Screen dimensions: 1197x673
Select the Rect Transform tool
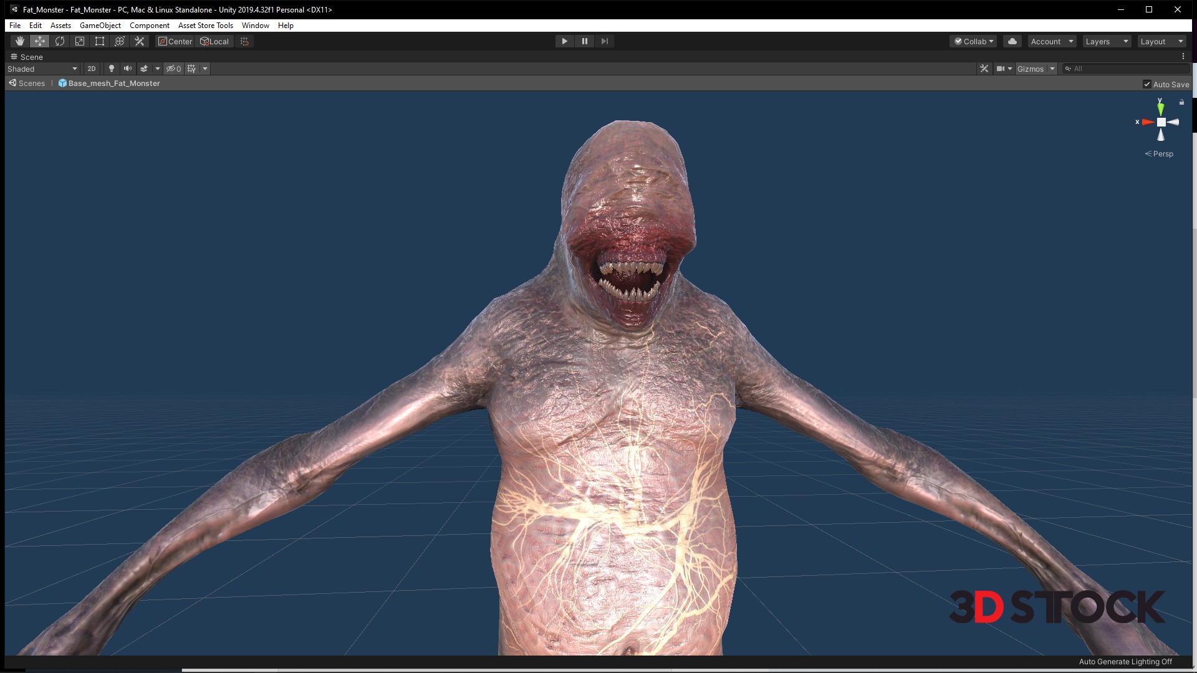(100, 41)
